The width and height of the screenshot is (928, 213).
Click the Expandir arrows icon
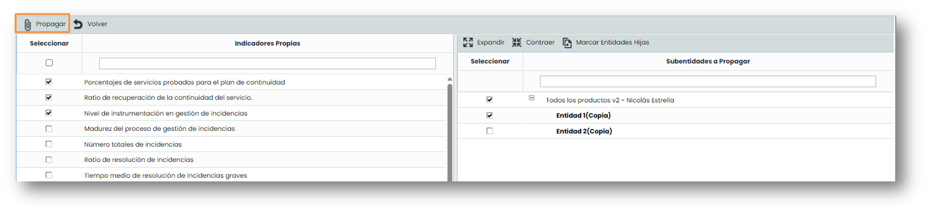468,42
